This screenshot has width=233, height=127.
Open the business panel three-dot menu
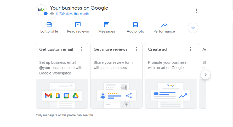[196, 11]
